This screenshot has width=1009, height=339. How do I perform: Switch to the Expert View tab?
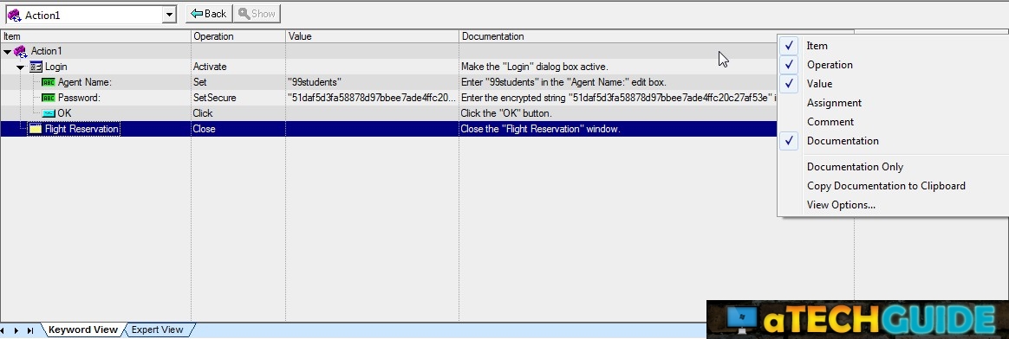[158, 330]
